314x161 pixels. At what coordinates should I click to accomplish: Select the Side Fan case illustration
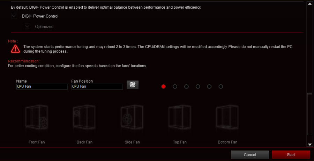pyautogui.click(x=132, y=118)
